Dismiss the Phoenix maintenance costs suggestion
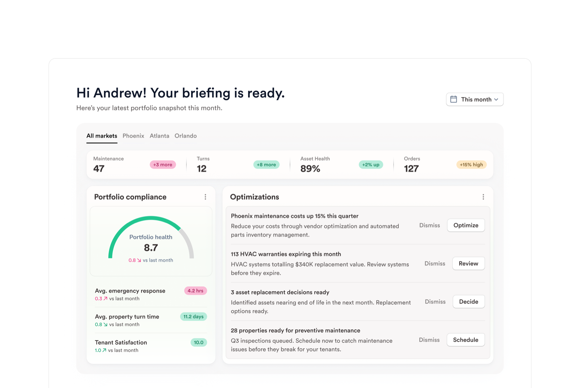The height and width of the screenshot is (388, 580). (x=429, y=225)
